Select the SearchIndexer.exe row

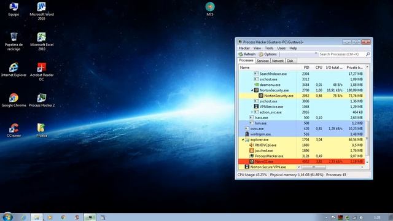[302, 74]
